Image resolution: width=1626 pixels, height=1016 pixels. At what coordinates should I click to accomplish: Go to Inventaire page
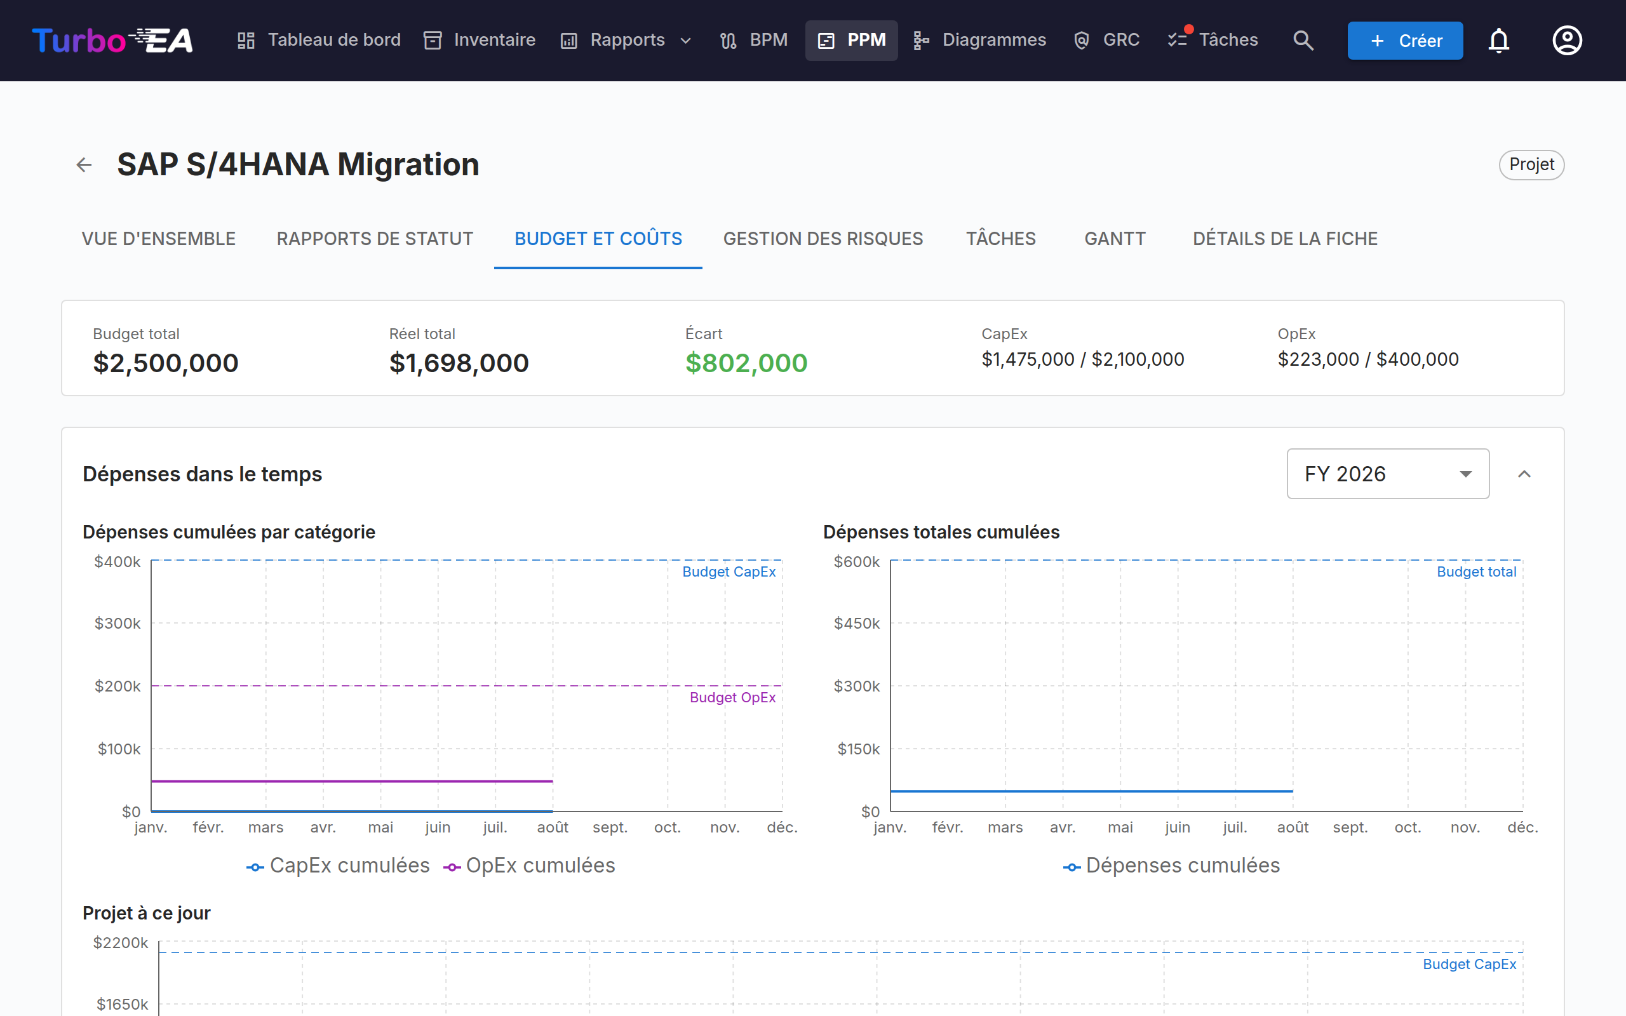[x=480, y=40]
